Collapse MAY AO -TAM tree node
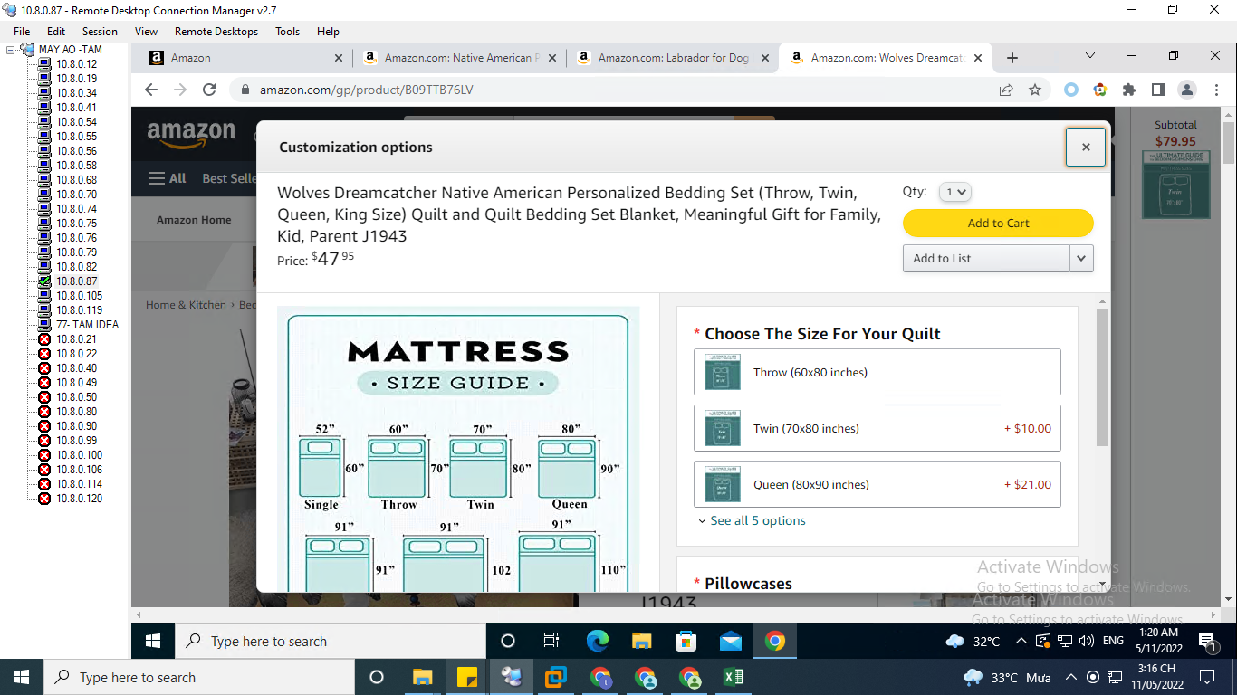This screenshot has height=695, width=1237. 11,50
